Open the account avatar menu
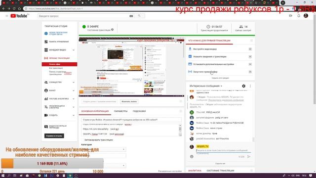 click(306, 16)
